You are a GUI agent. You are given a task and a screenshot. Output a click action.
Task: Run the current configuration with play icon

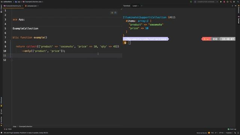[x=221, y=1]
